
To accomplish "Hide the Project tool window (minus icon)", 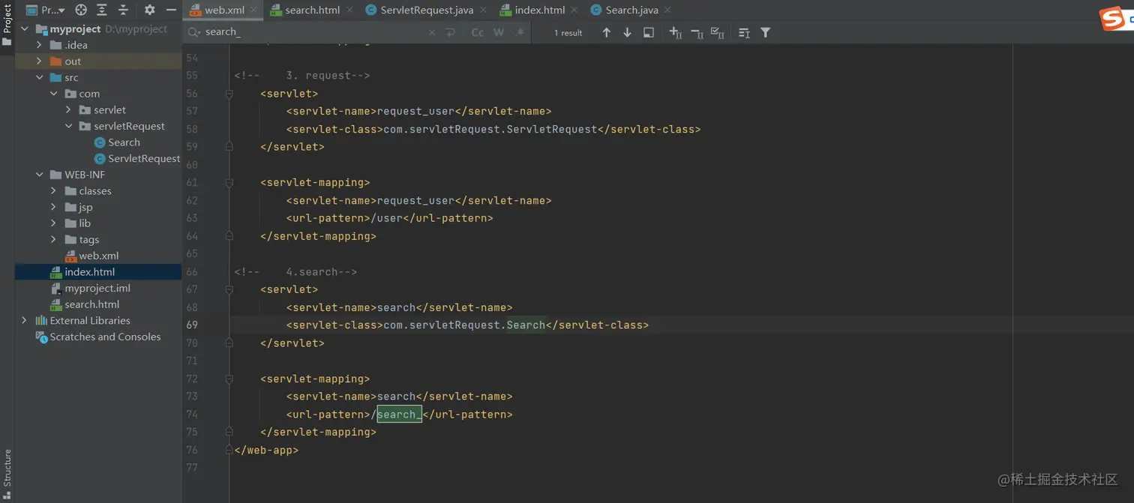I will (x=171, y=10).
